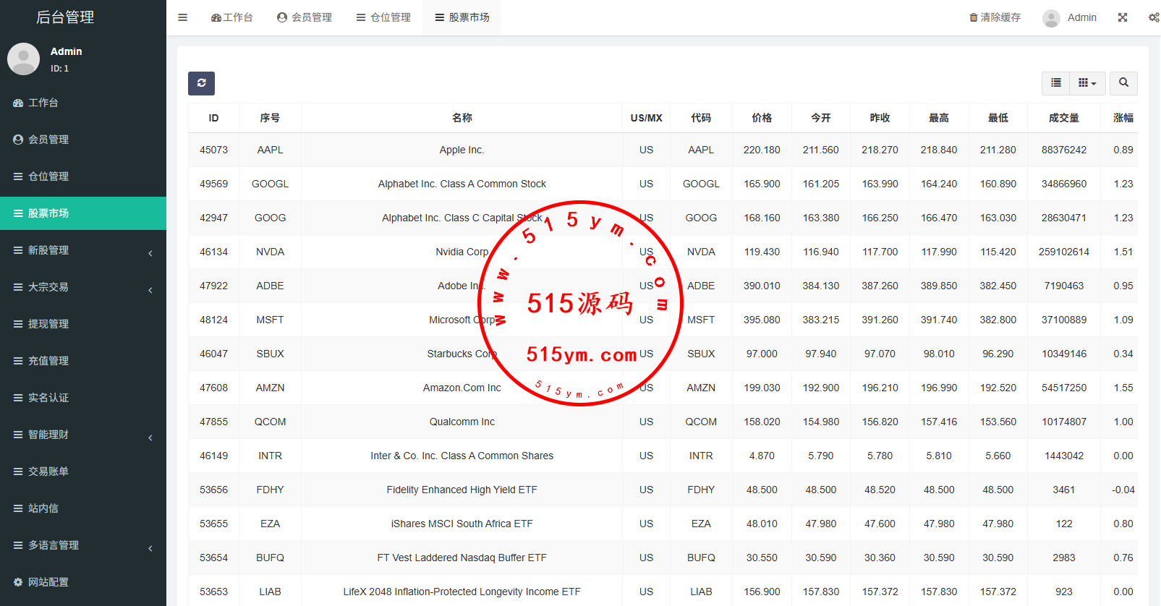Expand the 智能理财 sidebar submenu
Screen dimensions: 1161x606
[x=83, y=435]
